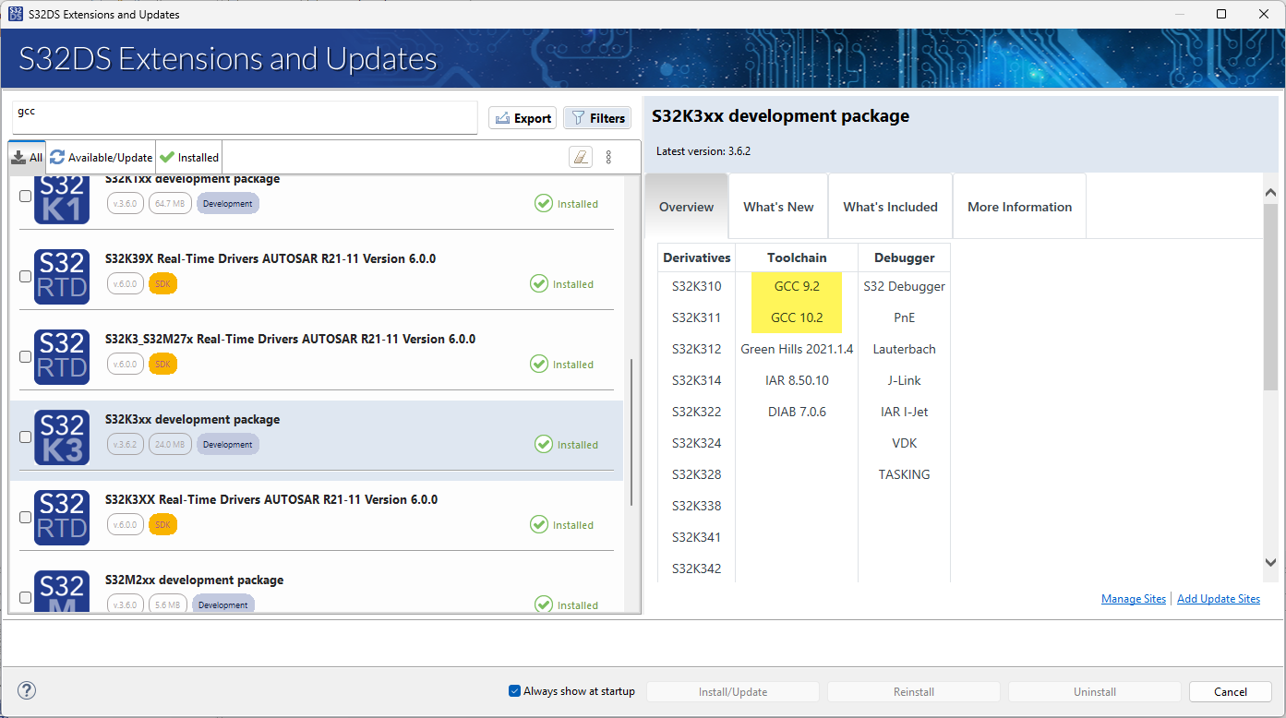Click the package list vertical scrollbar
Viewport: 1286px width, 718px height.
(x=631, y=432)
